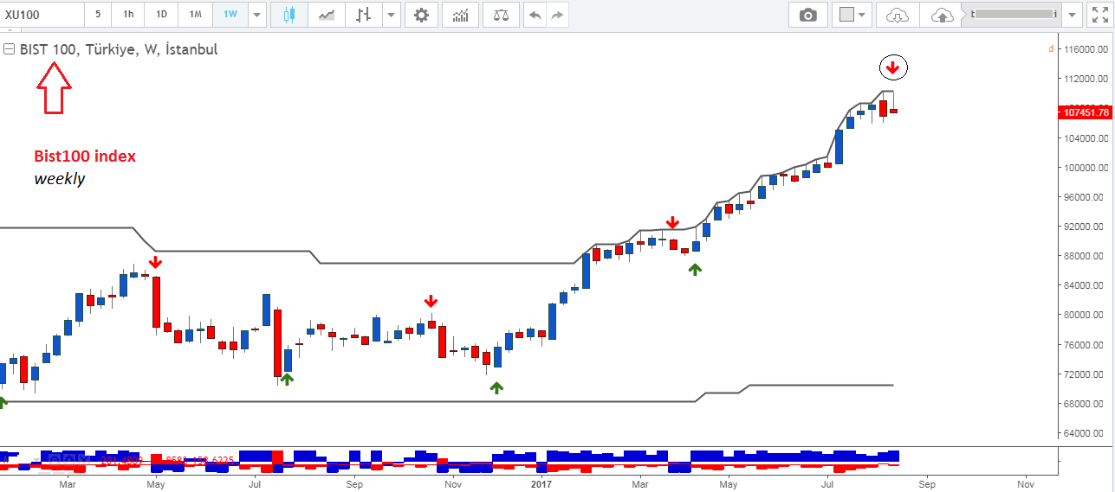
Task: Load chart layout from cloud
Action: point(899,15)
